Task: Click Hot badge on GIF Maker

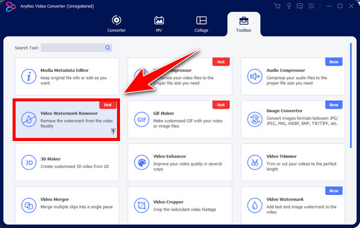Action: click(x=221, y=105)
